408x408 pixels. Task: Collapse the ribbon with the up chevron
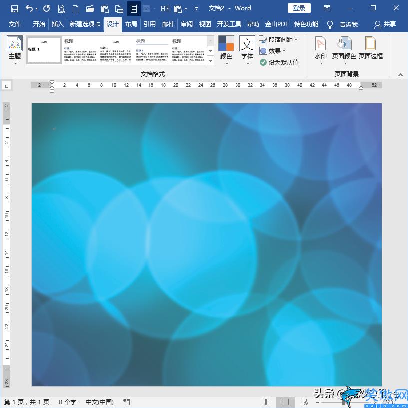pos(400,75)
